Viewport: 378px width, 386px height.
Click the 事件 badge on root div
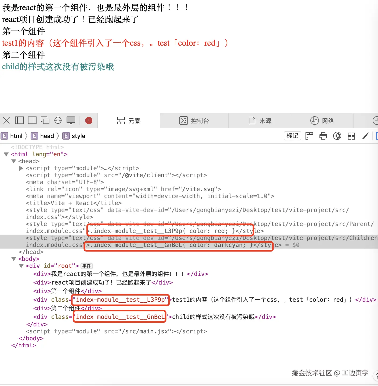[87, 266]
